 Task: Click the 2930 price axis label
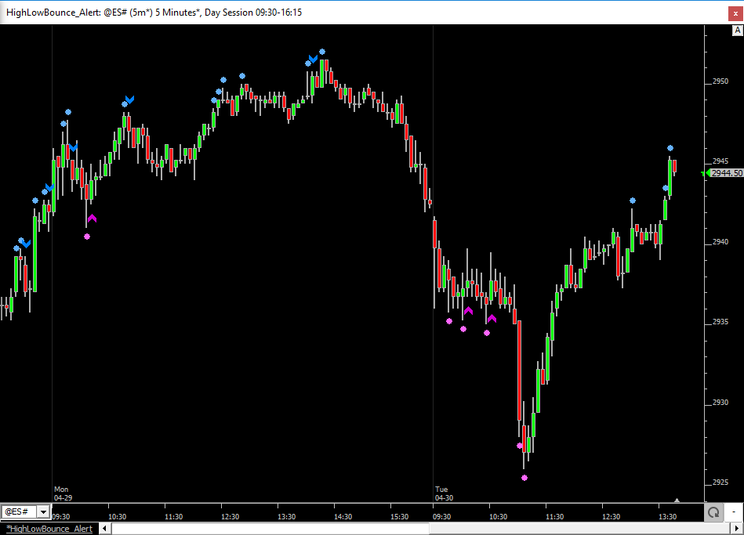click(x=720, y=402)
